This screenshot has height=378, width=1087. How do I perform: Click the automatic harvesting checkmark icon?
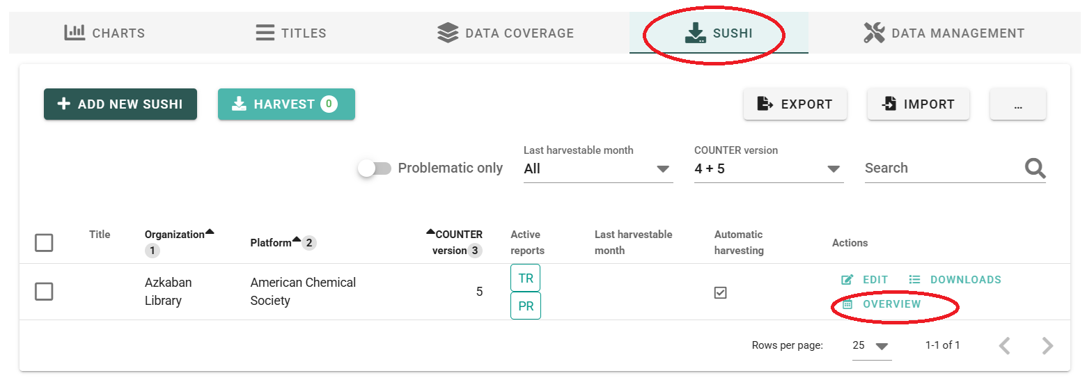(721, 292)
